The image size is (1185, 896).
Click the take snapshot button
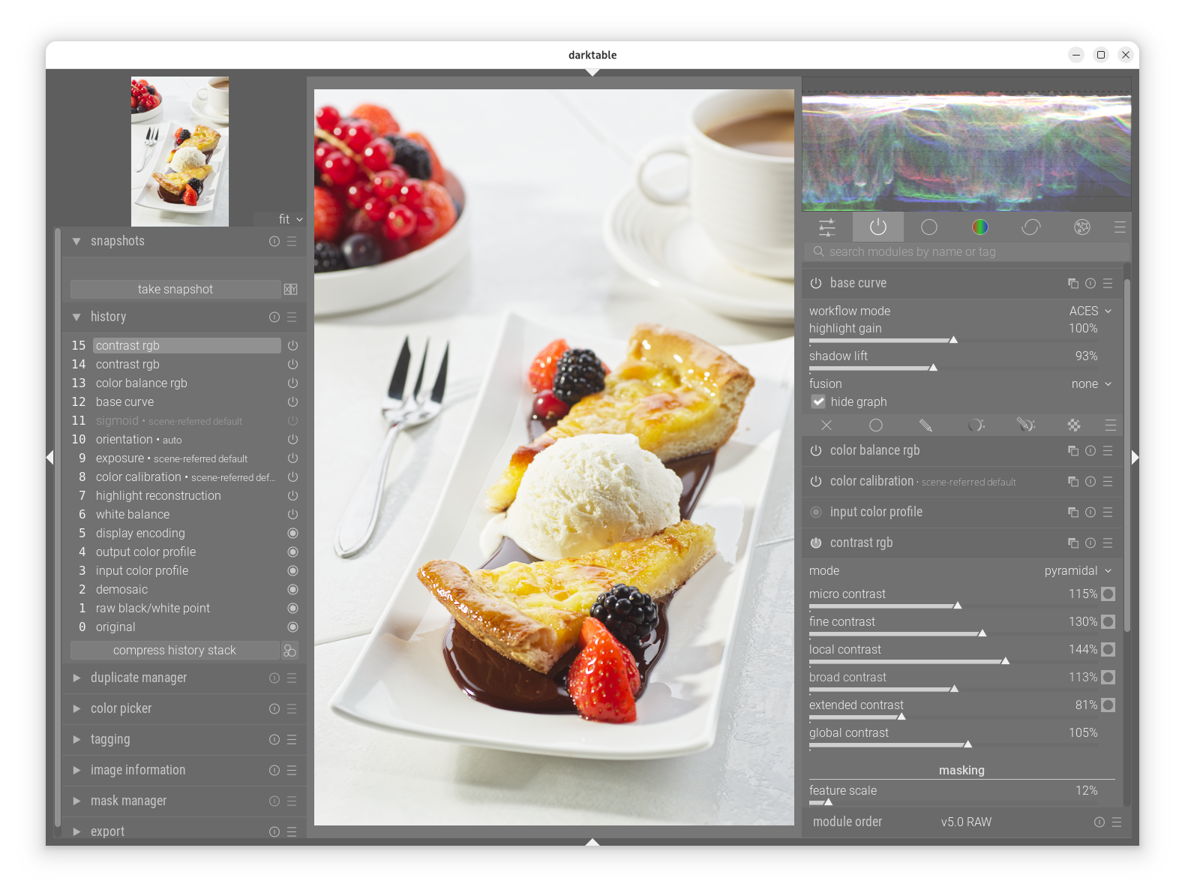(175, 289)
